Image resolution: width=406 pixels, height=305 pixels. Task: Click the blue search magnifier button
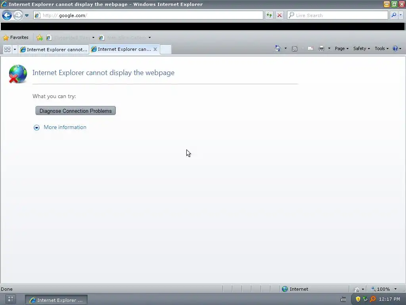pos(394,15)
